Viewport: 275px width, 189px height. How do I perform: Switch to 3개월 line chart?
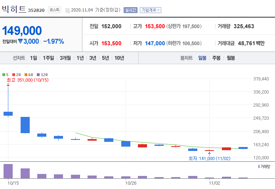point(65,58)
